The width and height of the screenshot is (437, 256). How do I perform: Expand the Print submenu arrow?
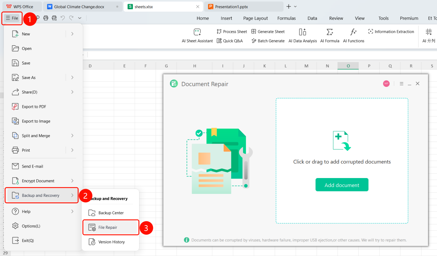click(x=72, y=150)
